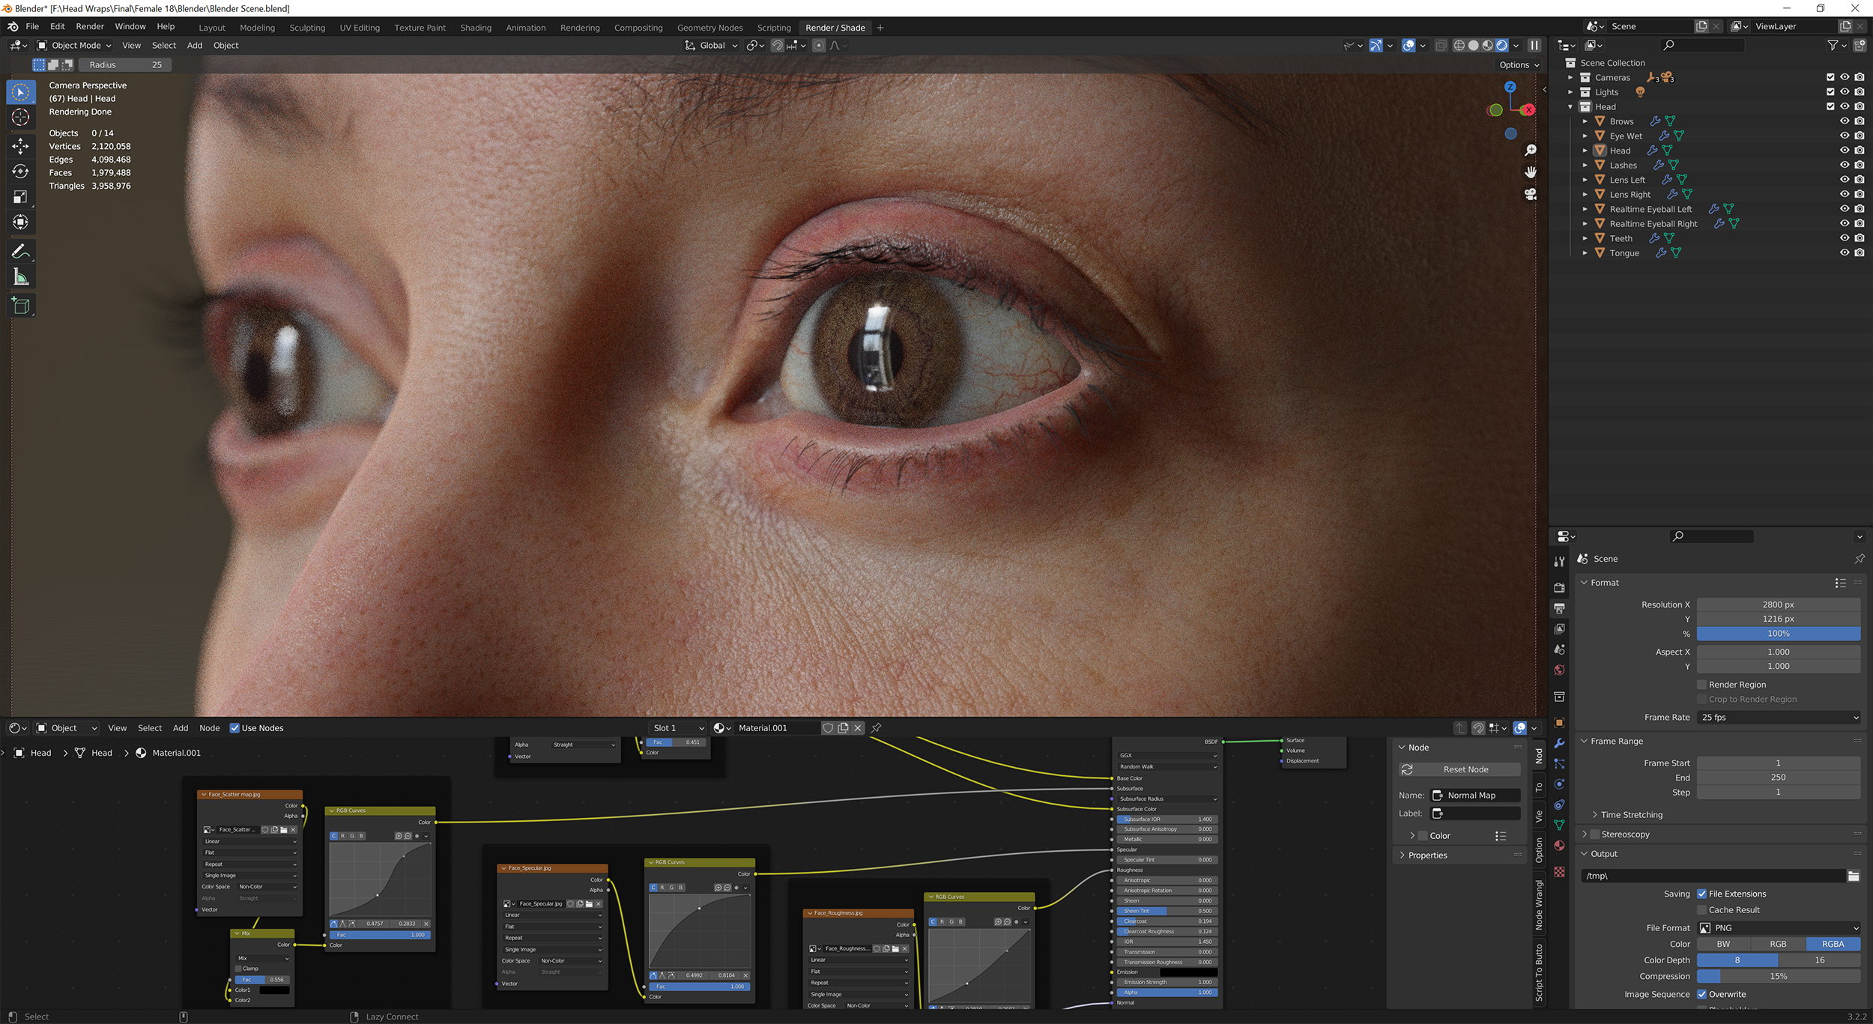
Task: Open Output Properties via the printer icon
Action: click(x=1560, y=608)
